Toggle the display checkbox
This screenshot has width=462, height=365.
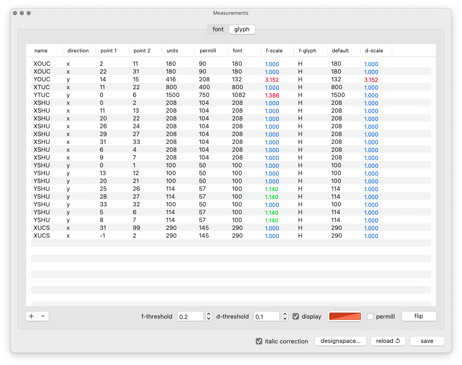tap(296, 316)
